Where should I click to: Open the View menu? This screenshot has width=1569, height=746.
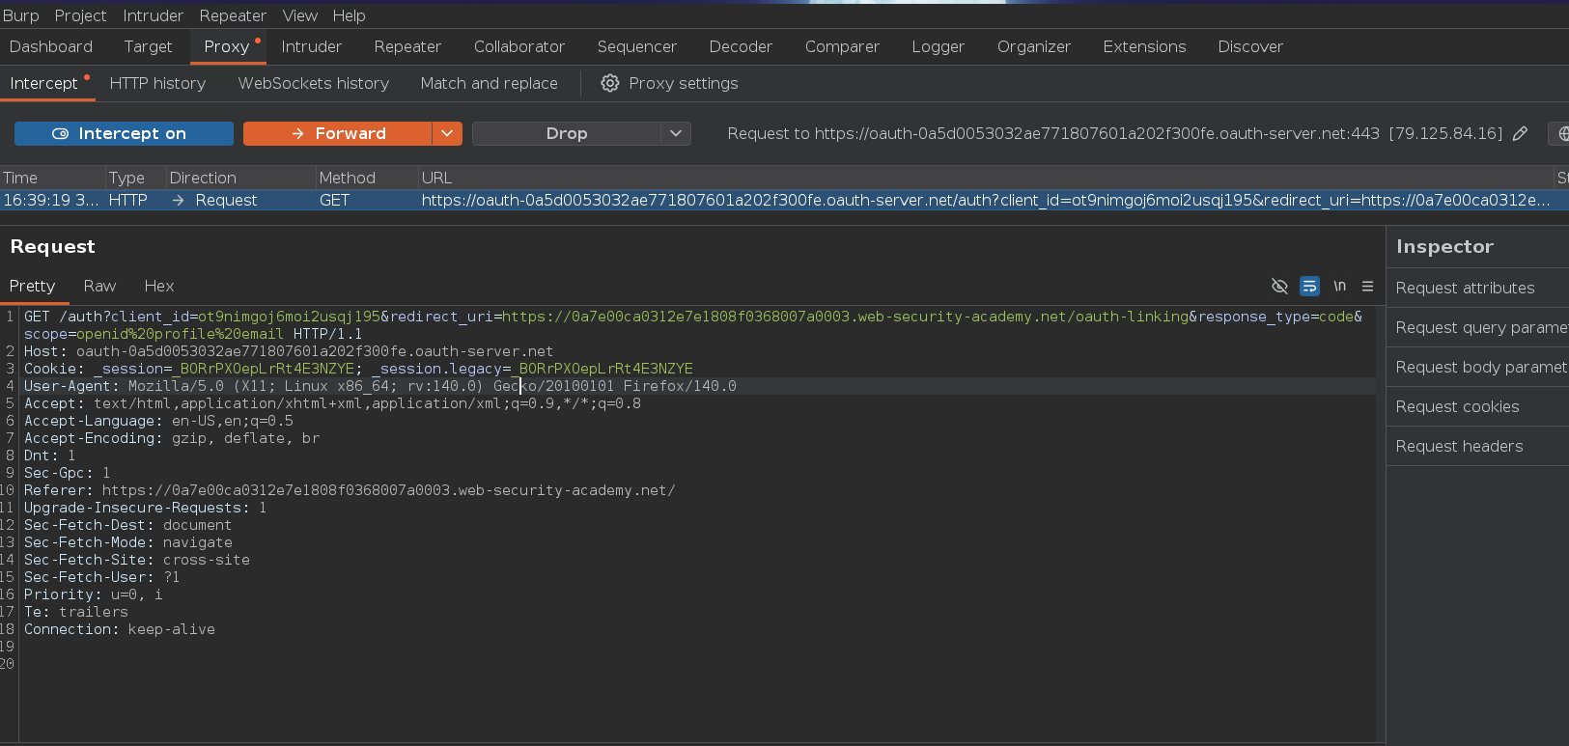pyautogui.click(x=299, y=15)
